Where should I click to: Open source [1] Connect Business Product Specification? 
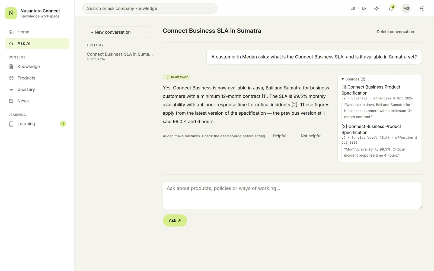(371, 90)
